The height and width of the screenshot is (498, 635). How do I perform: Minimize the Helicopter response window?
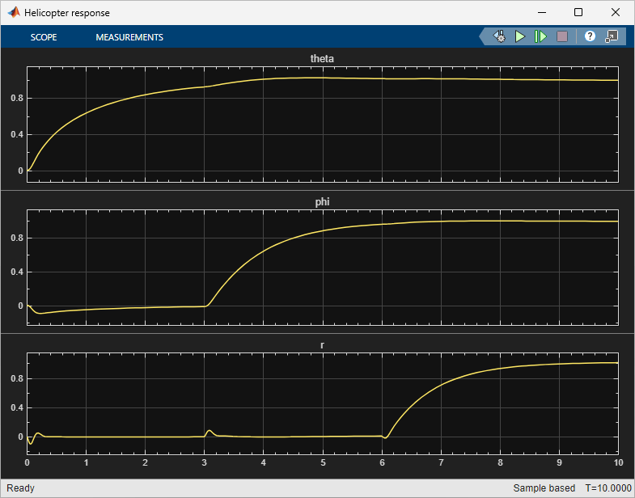click(540, 13)
